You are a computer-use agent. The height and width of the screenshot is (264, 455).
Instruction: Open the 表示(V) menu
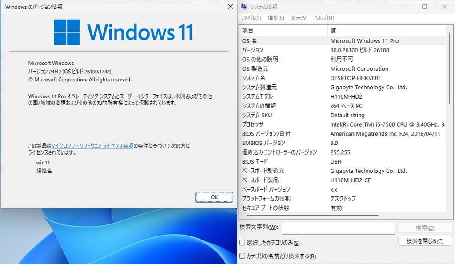299,18
